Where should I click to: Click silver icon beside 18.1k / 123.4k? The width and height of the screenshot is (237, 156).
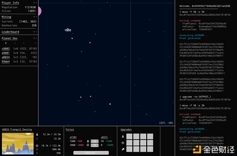pos(37,146)
